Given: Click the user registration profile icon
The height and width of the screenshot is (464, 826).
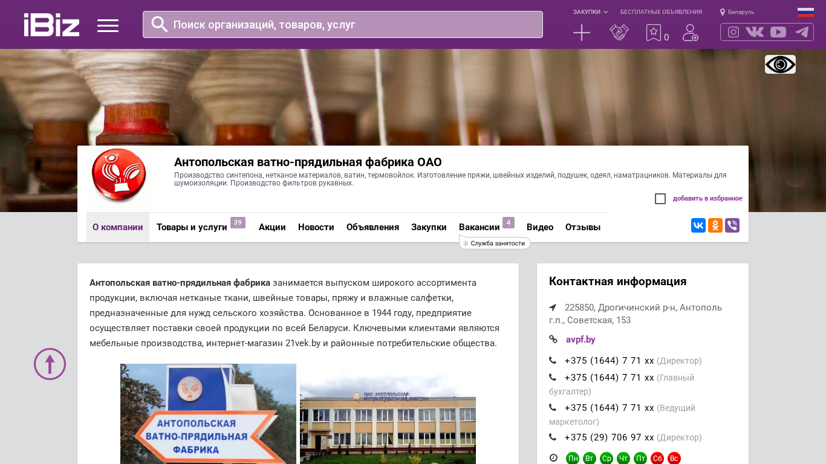Looking at the screenshot, I should pos(690,33).
